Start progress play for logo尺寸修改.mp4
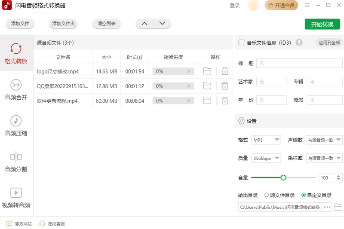 pos(189,71)
